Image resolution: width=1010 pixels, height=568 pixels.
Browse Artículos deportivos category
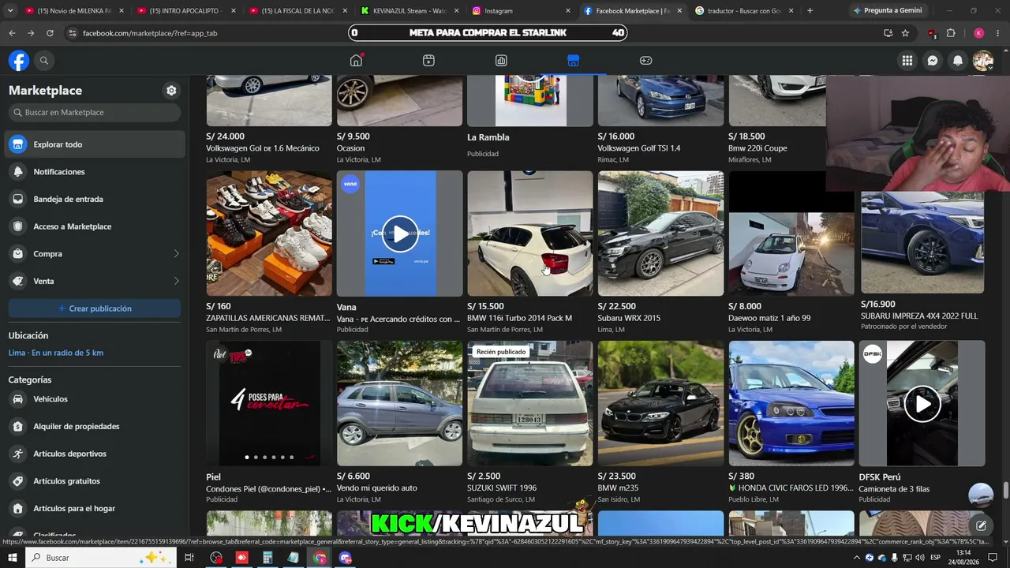95,454
